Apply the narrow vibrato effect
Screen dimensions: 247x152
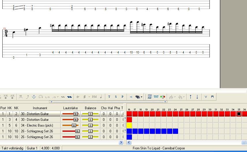click(x=63, y=97)
